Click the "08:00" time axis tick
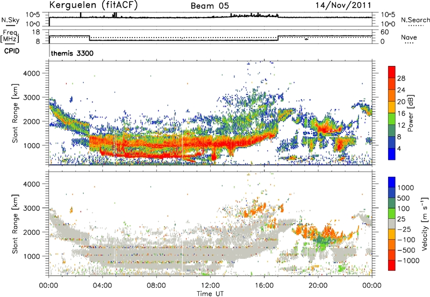The image size is (430, 297). click(x=156, y=286)
